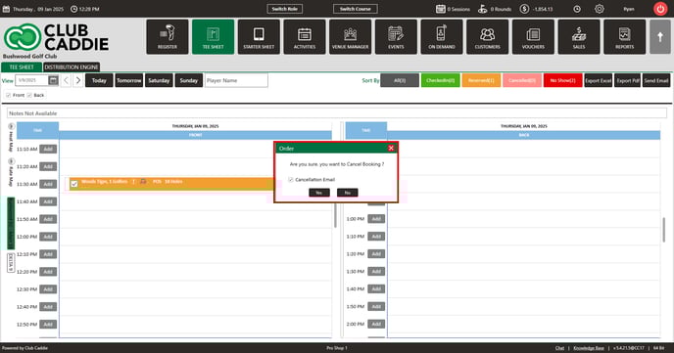Open the Customers module
The height and width of the screenshot is (353, 674).
coord(488,37)
